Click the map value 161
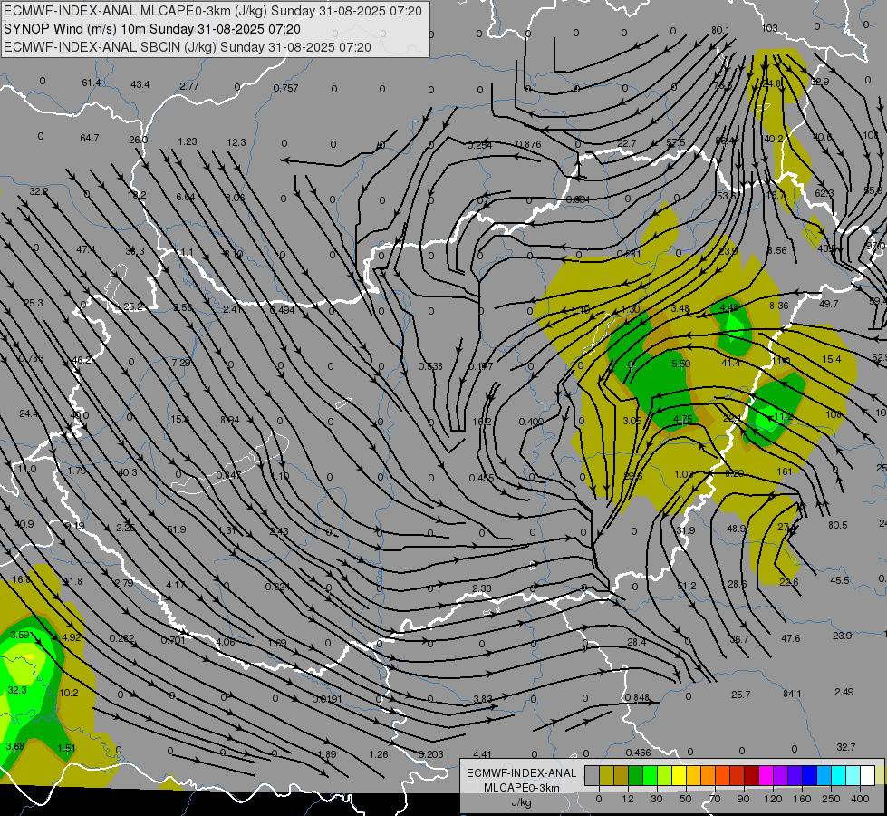This screenshot has width=887, height=816. [785, 471]
